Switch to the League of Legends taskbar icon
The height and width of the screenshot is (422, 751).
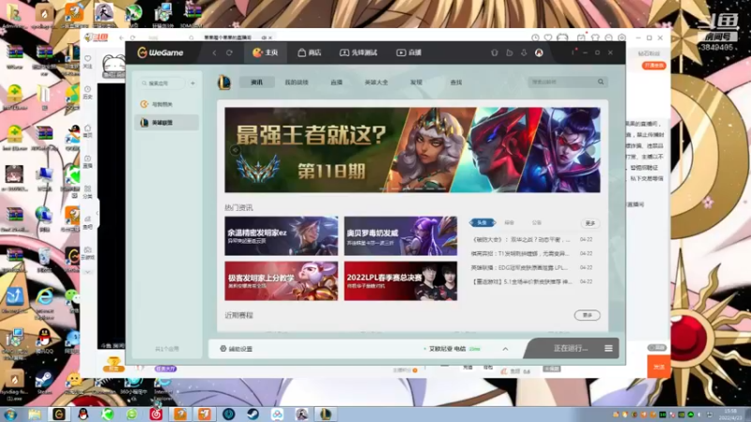coord(326,414)
